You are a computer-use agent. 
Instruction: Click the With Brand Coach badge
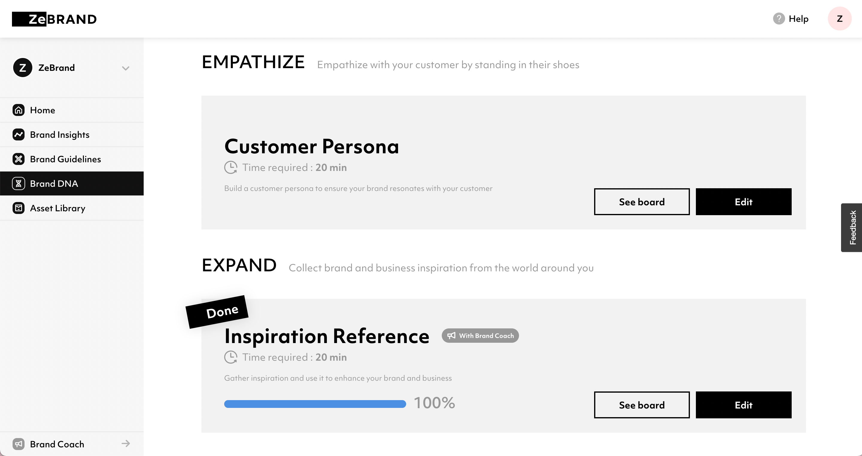480,335
